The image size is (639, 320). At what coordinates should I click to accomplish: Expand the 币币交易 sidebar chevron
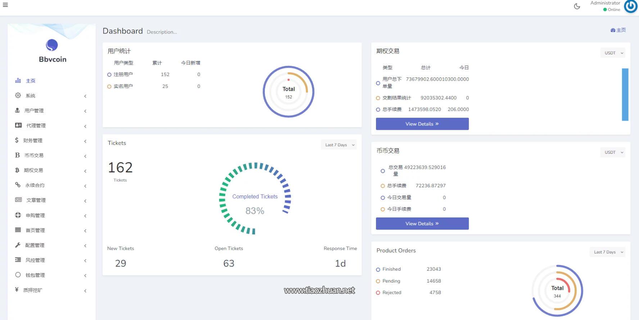pos(85,156)
